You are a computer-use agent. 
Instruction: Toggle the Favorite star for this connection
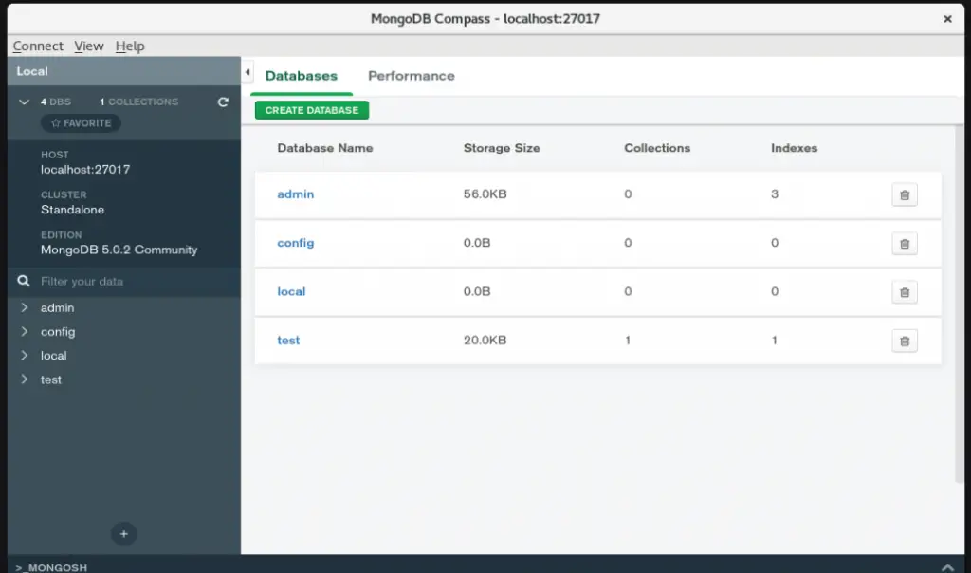[x=81, y=123]
